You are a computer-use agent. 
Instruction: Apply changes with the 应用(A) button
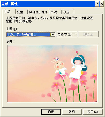(93, 112)
